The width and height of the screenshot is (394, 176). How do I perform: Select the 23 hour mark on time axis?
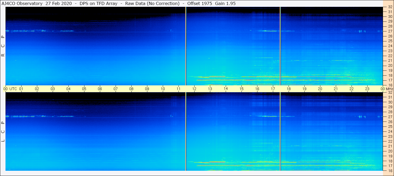367,89
